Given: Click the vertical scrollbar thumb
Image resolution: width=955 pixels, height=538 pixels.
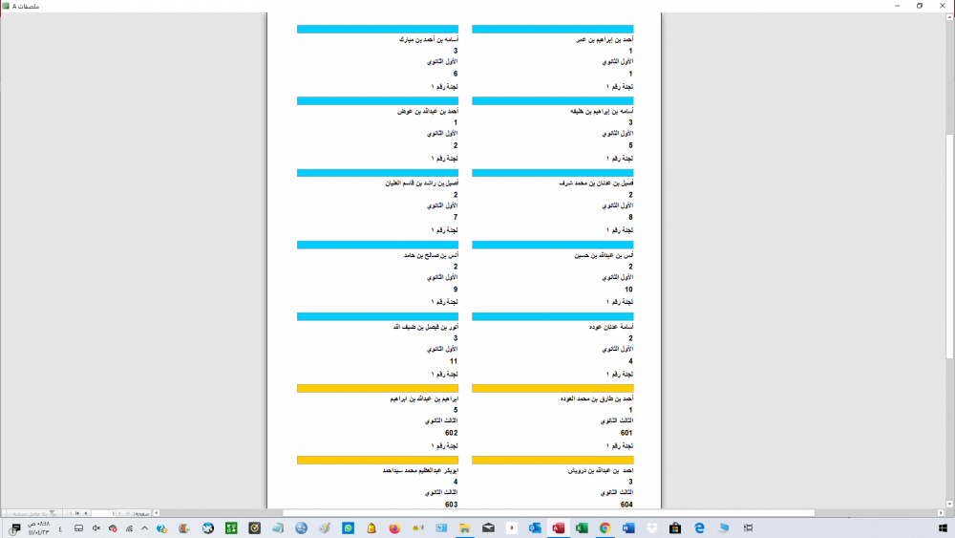Looking at the screenshot, I should (949, 247).
